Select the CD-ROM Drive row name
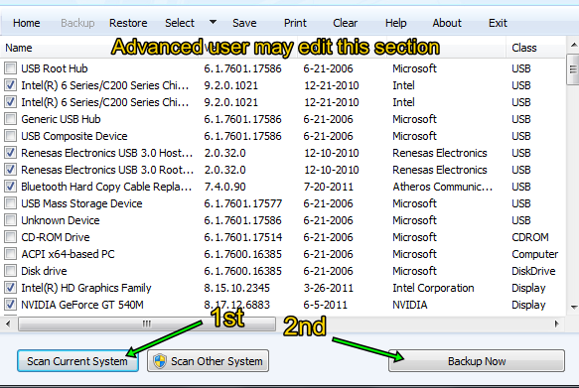Viewport: 579px width, 388px height. coord(56,237)
